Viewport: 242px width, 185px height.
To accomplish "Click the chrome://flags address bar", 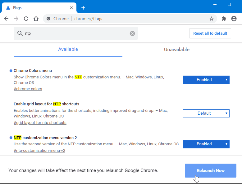I will click(x=130, y=19).
